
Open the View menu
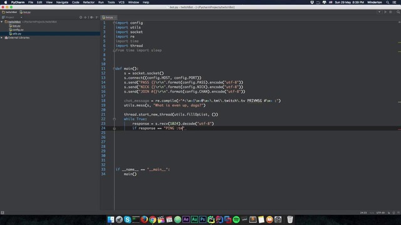pos(49,2)
